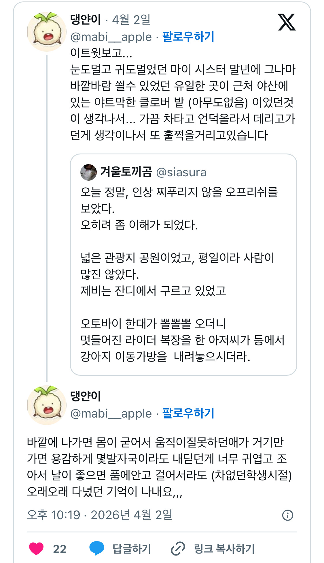324x563 pixels.
Task: Open the 4월 2일 date link
Action: [131, 20]
